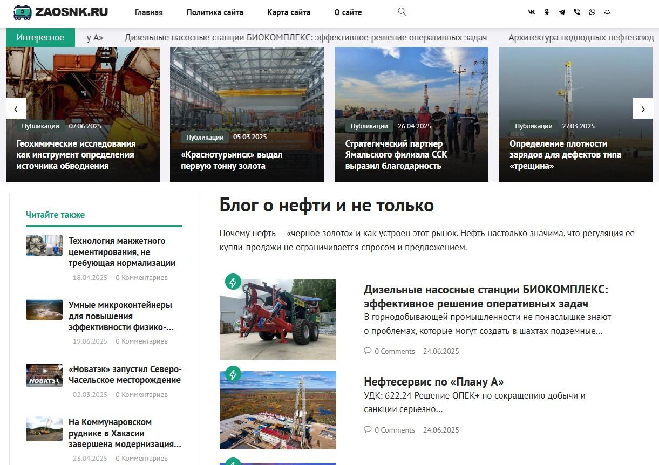659x465 pixels.
Task: Open the WhatsApp icon
Action: [x=592, y=12]
